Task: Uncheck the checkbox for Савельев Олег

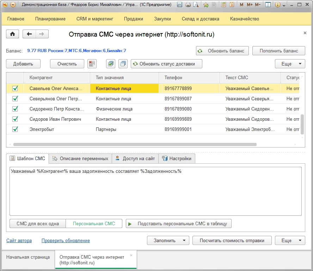Action: coord(15,89)
